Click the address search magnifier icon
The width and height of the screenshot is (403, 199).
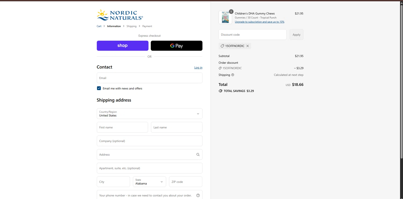point(198,155)
